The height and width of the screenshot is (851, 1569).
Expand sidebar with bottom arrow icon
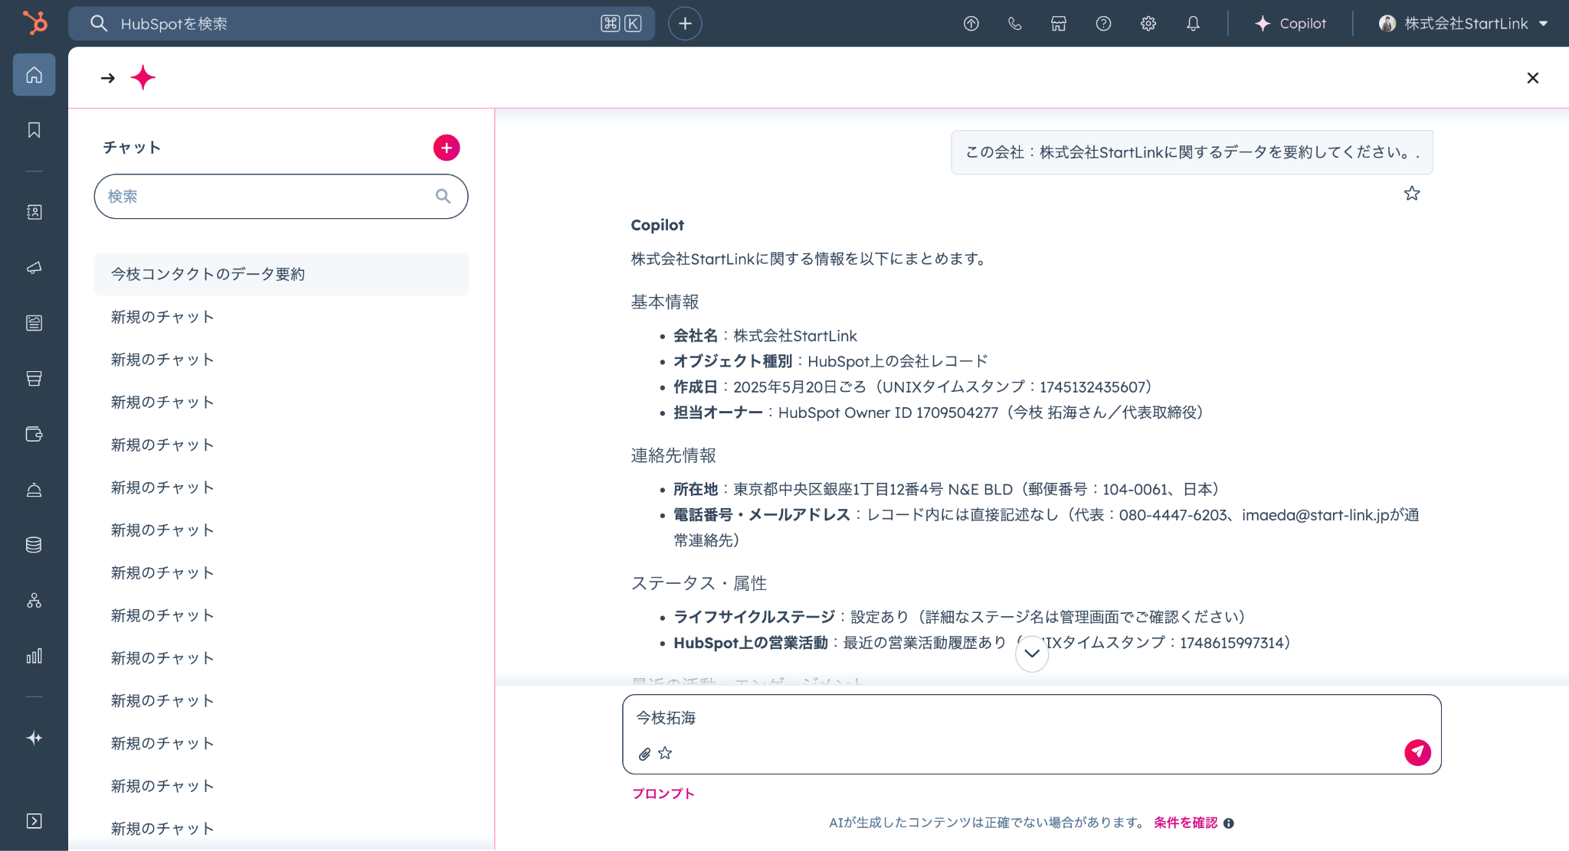[34, 821]
